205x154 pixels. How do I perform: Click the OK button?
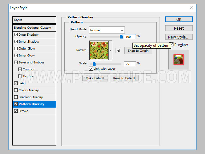pyautogui.click(x=179, y=19)
